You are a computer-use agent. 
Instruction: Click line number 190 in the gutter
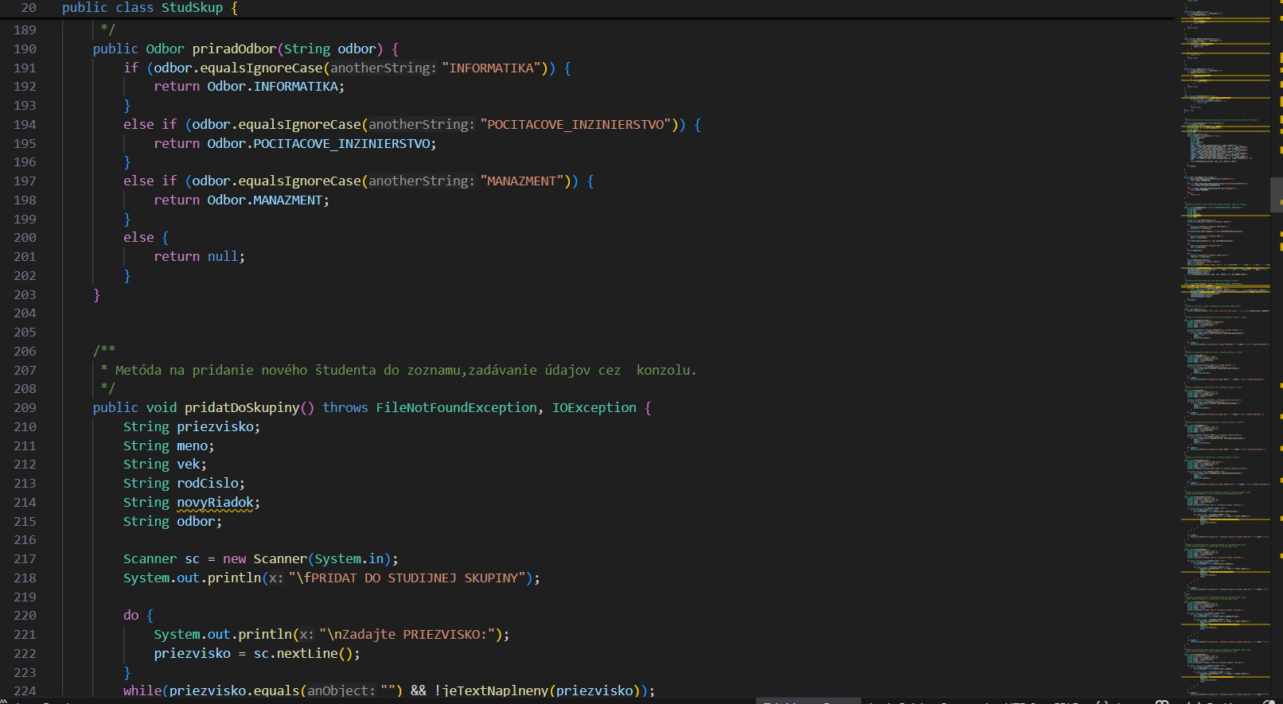[25, 49]
